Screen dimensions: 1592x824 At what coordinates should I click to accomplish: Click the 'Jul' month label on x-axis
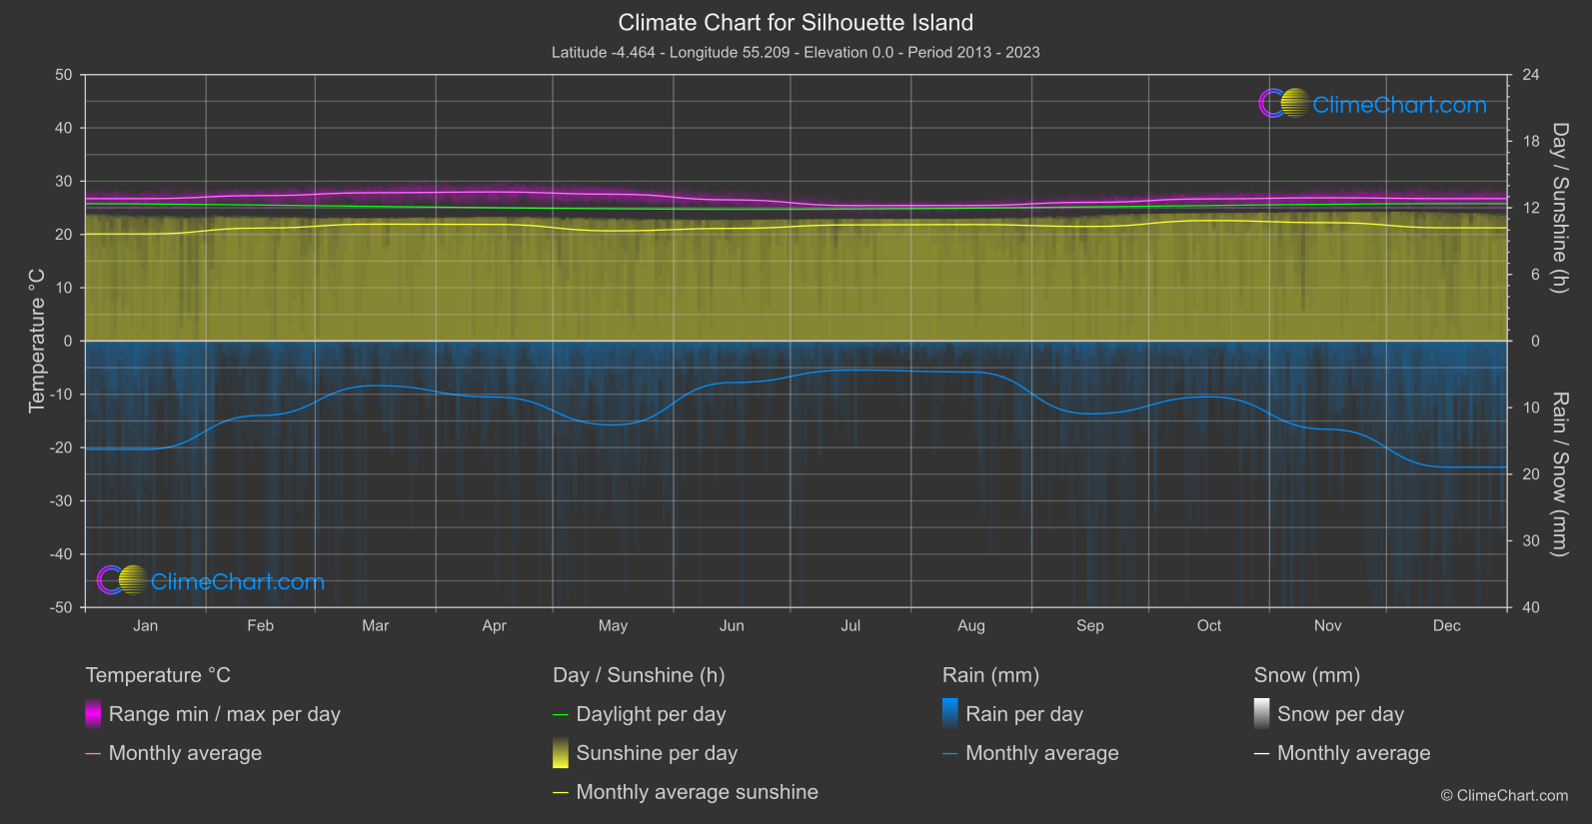pyautogui.click(x=850, y=625)
